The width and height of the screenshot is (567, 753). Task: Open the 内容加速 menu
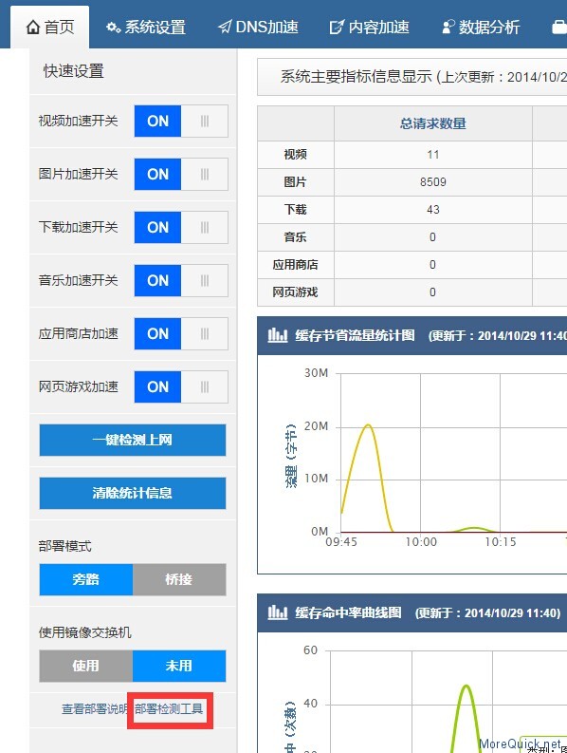(x=370, y=27)
